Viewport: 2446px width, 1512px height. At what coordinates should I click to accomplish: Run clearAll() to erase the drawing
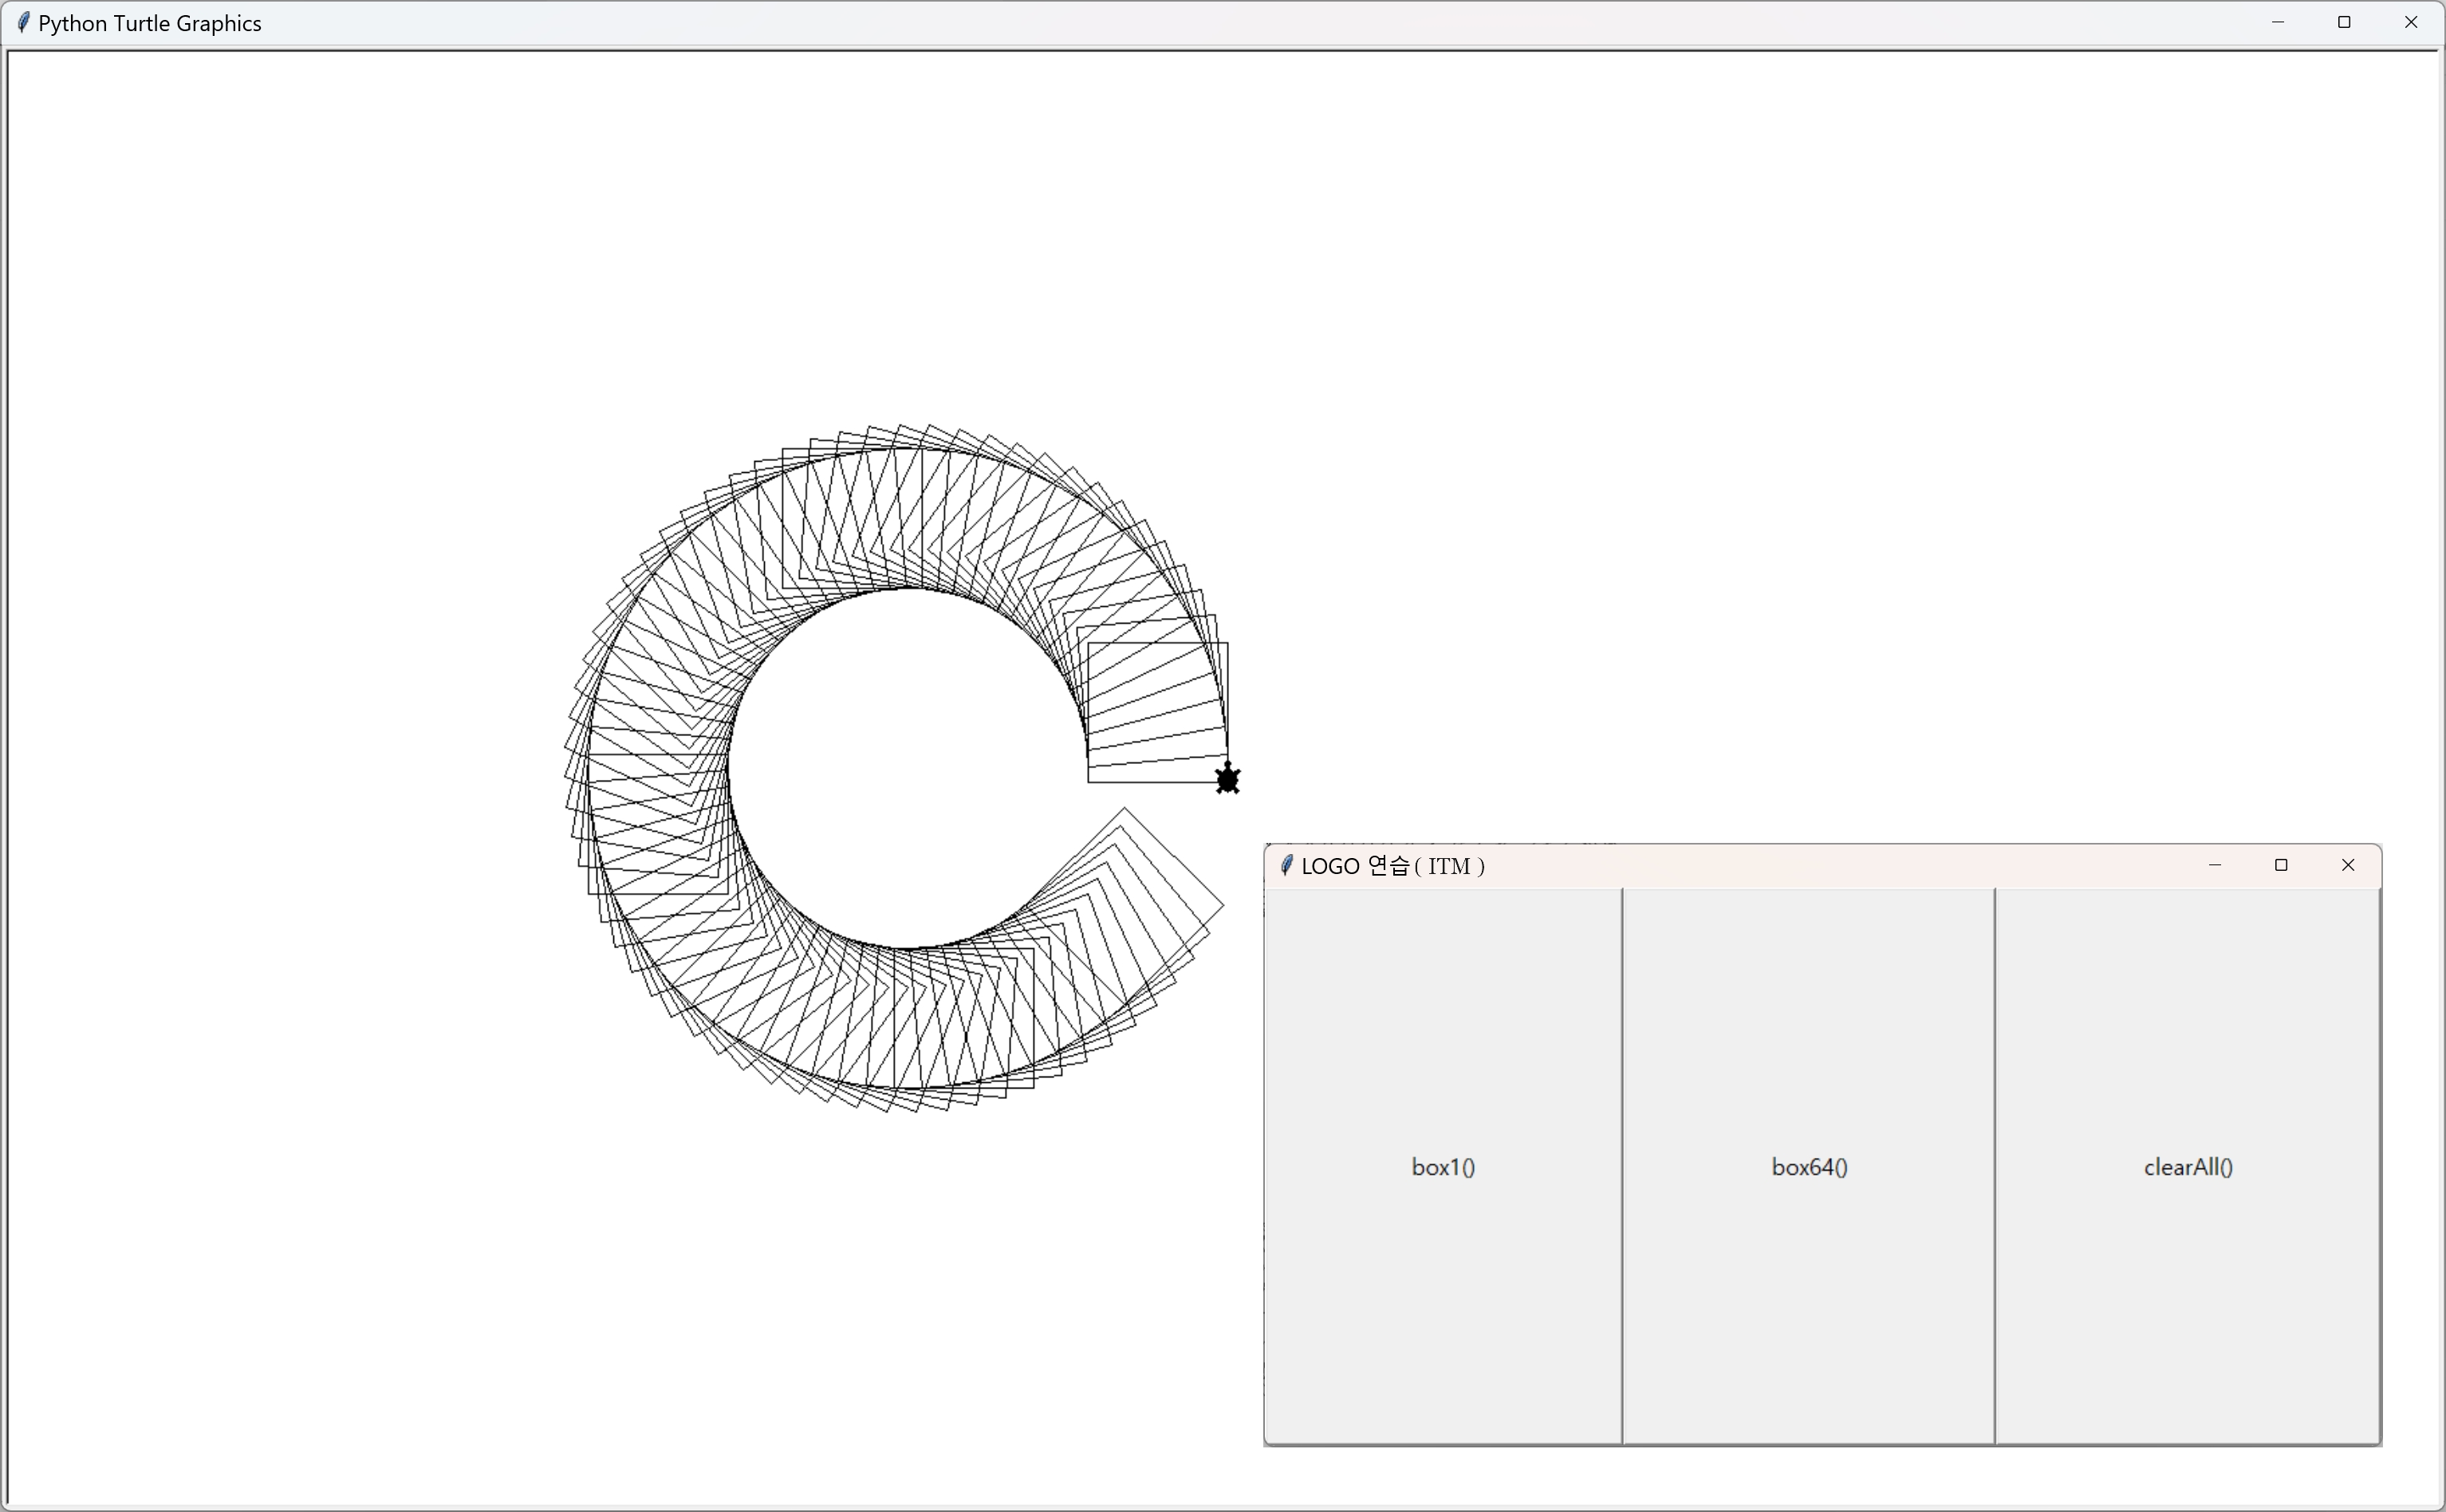tap(2187, 1166)
